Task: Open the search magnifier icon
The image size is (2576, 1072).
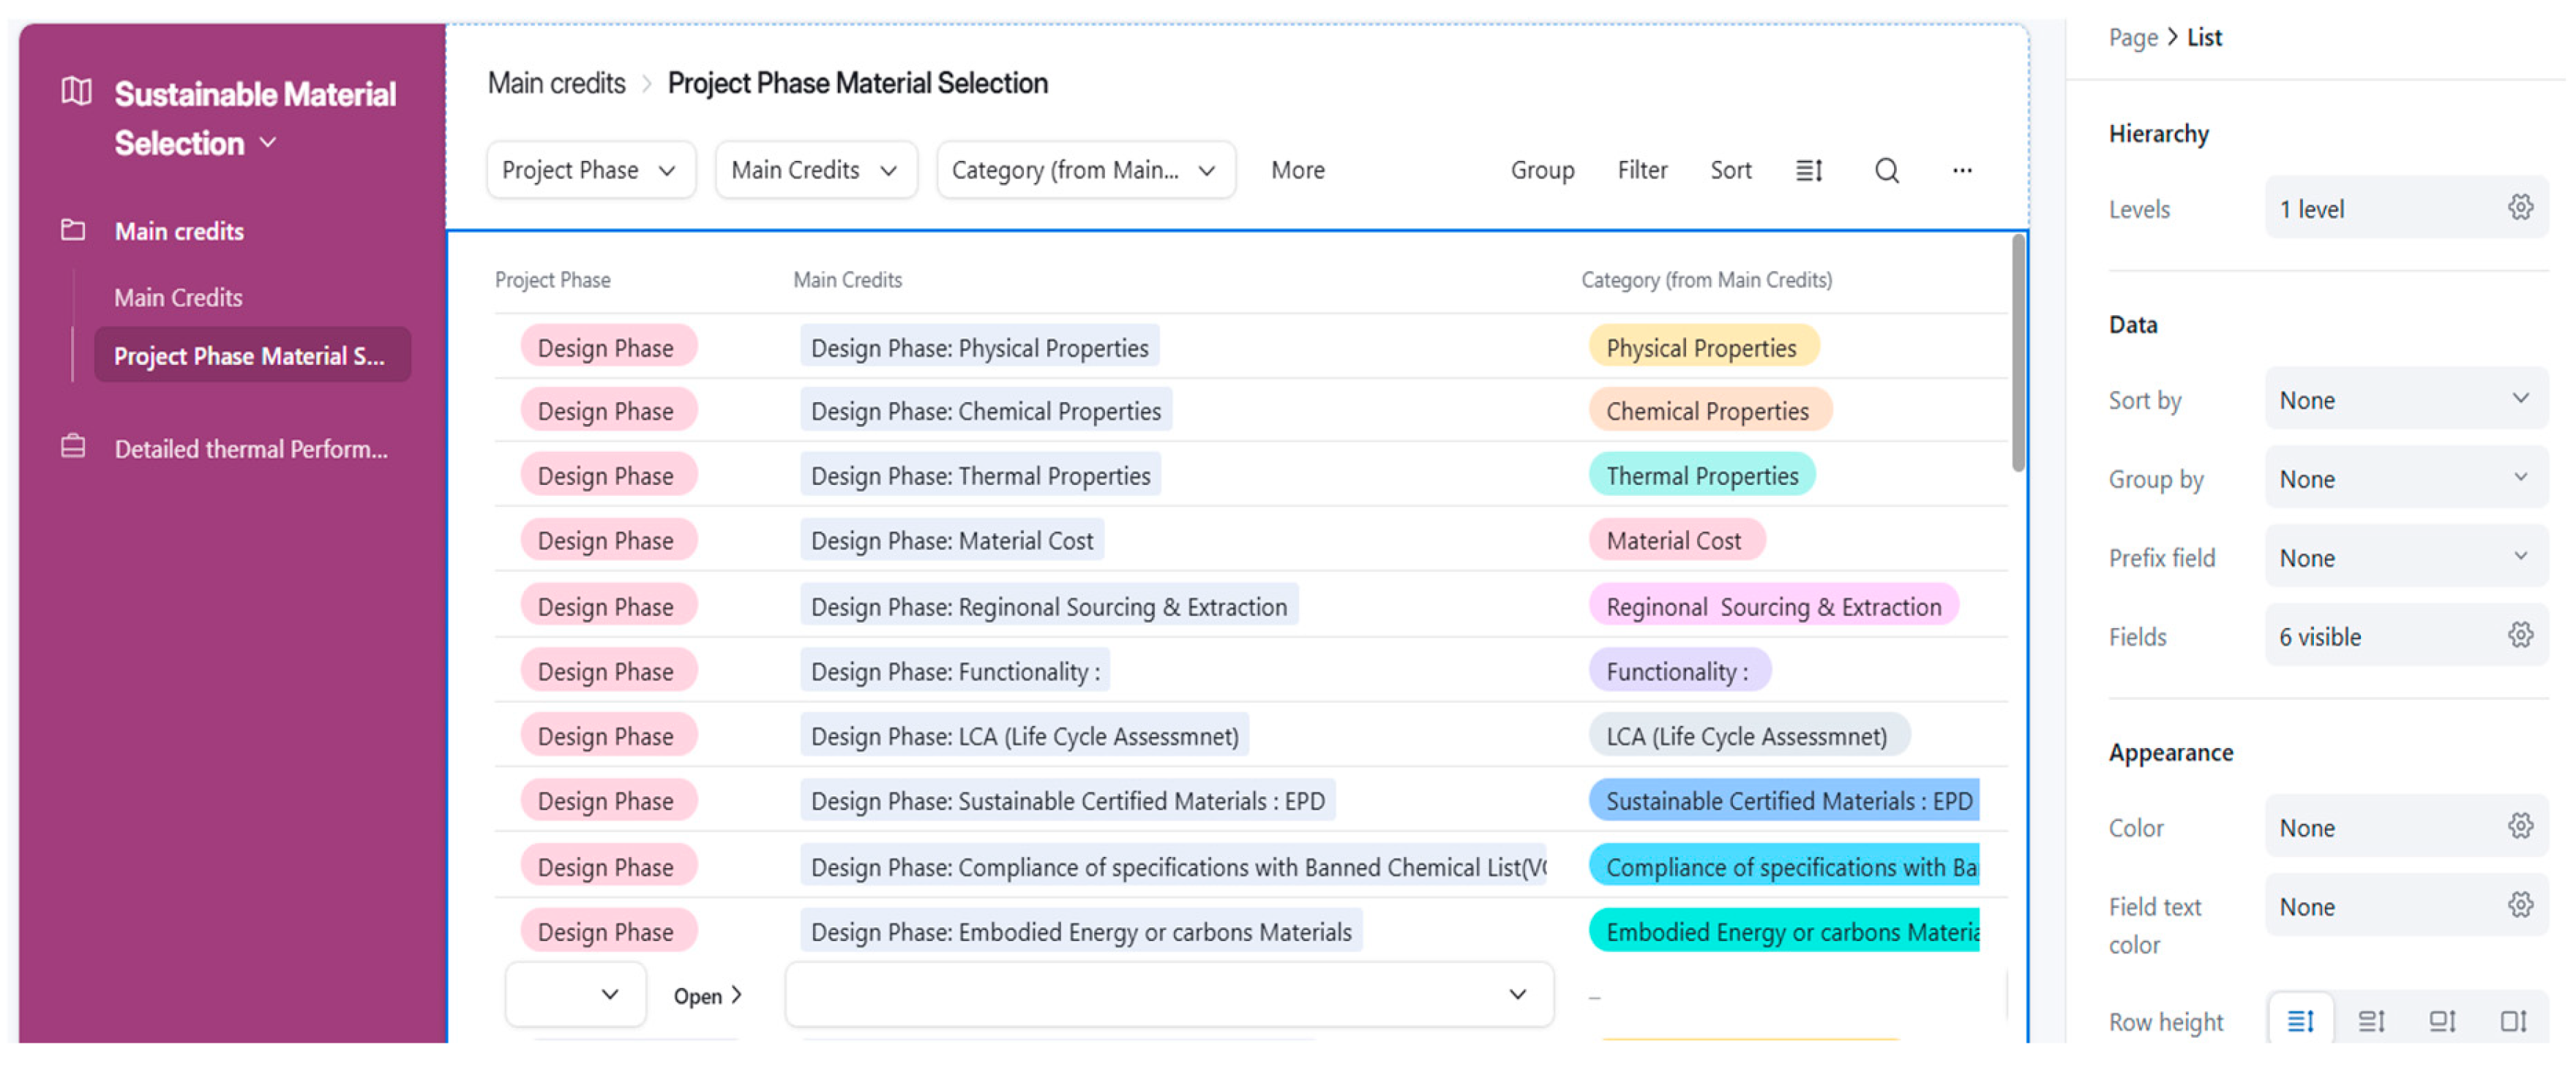Action: (1886, 171)
